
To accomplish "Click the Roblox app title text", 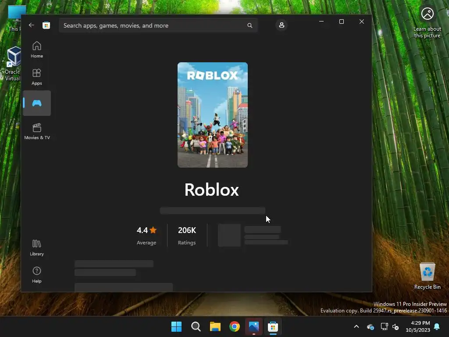I will 212,190.
